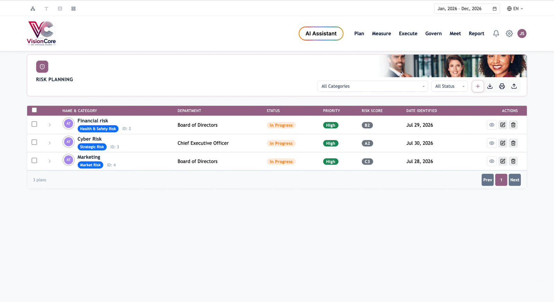Launch the AI Assistant

click(x=321, y=34)
